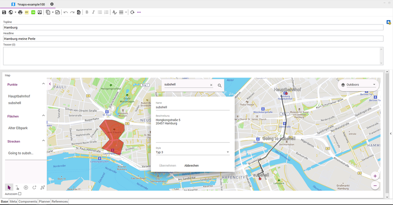The width and height of the screenshot is (393, 205).
Task: Select the Going to subsh... route entry
Action: tap(20, 153)
